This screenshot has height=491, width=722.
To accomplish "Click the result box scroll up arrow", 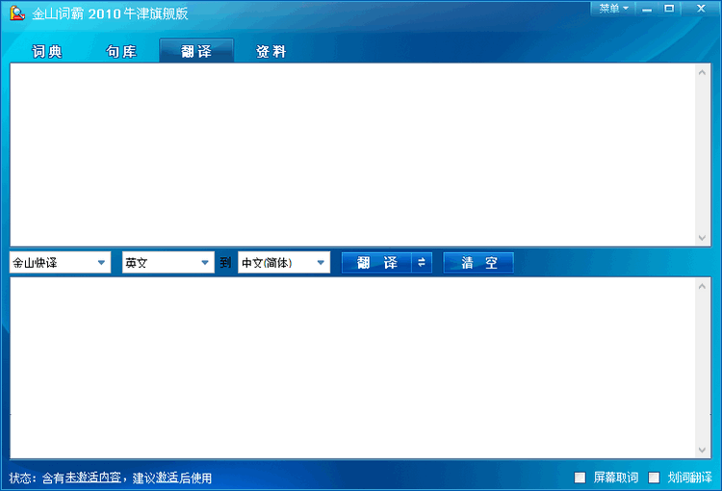I will click(702, 287).
